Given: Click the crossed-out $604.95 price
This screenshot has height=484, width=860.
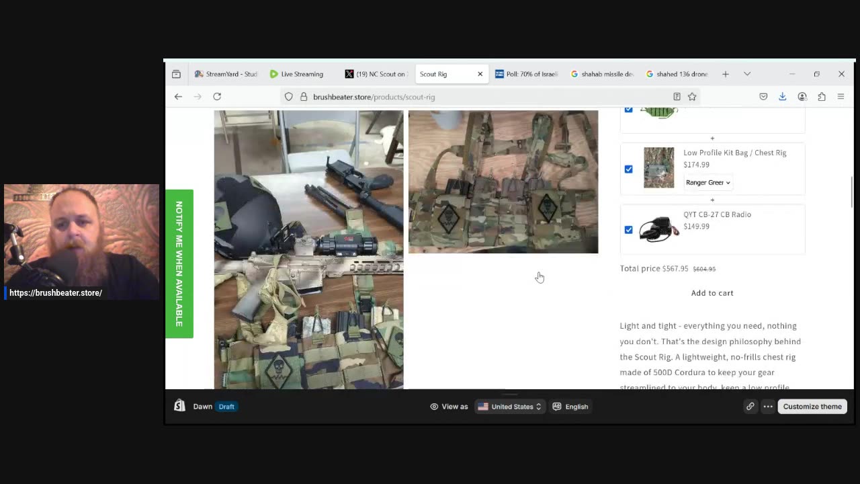Looking at the screenshot, I should (704, 269).
